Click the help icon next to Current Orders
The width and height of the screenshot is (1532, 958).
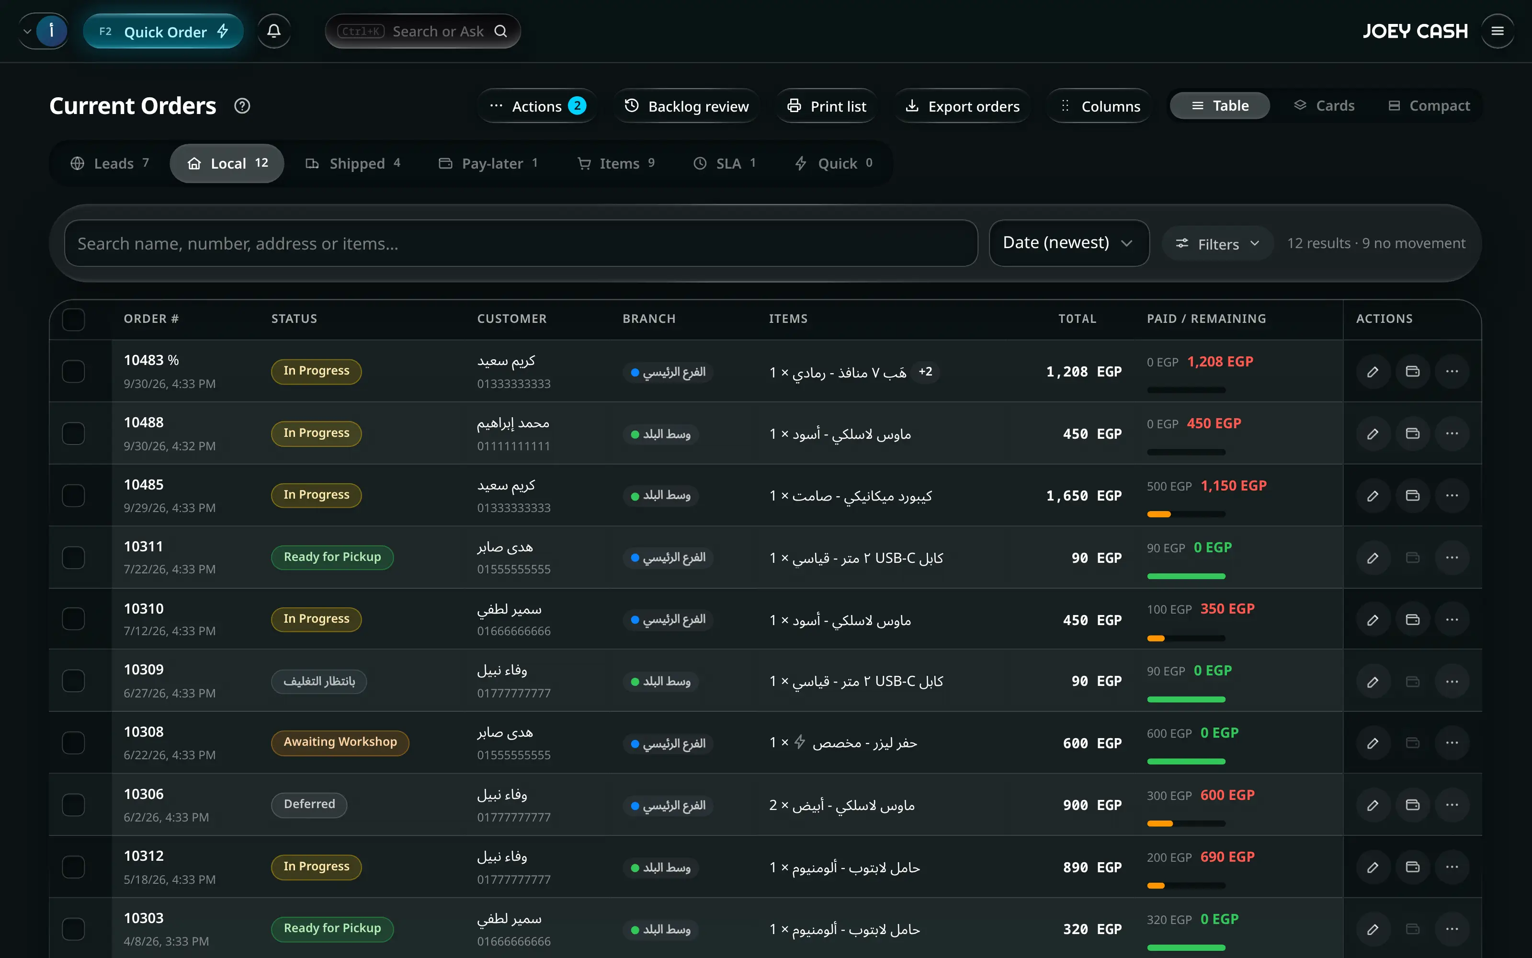click(242, 106)
